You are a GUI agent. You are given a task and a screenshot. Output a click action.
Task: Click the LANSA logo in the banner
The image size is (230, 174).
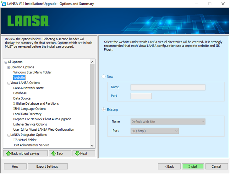tap(29, 21)
